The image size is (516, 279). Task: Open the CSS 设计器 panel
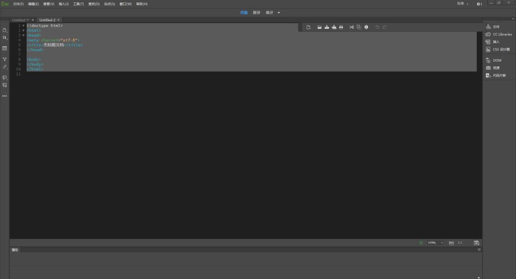pyautogui.click(x=498, y=49)
